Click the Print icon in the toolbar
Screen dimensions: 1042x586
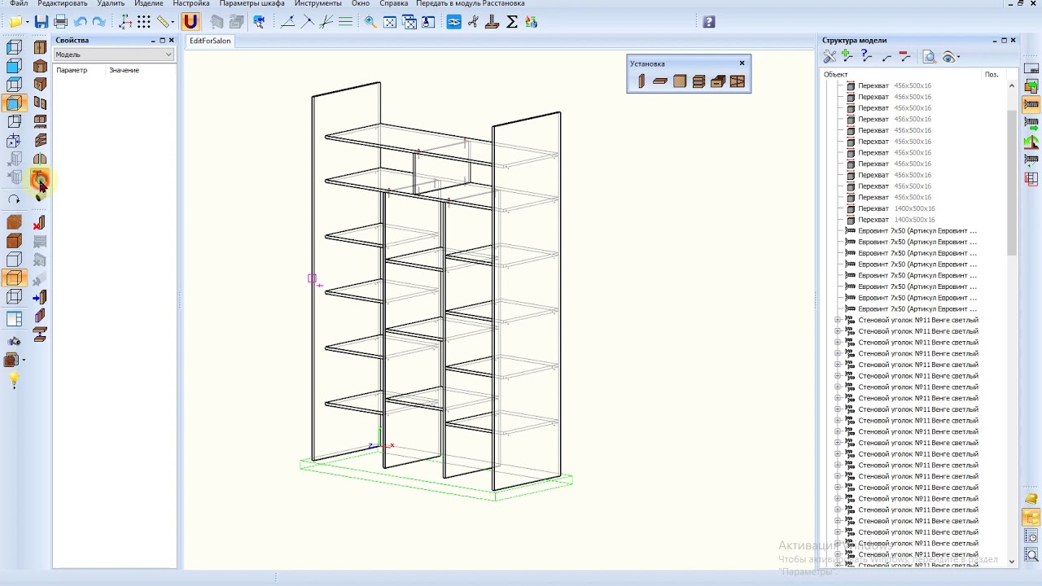60,22
